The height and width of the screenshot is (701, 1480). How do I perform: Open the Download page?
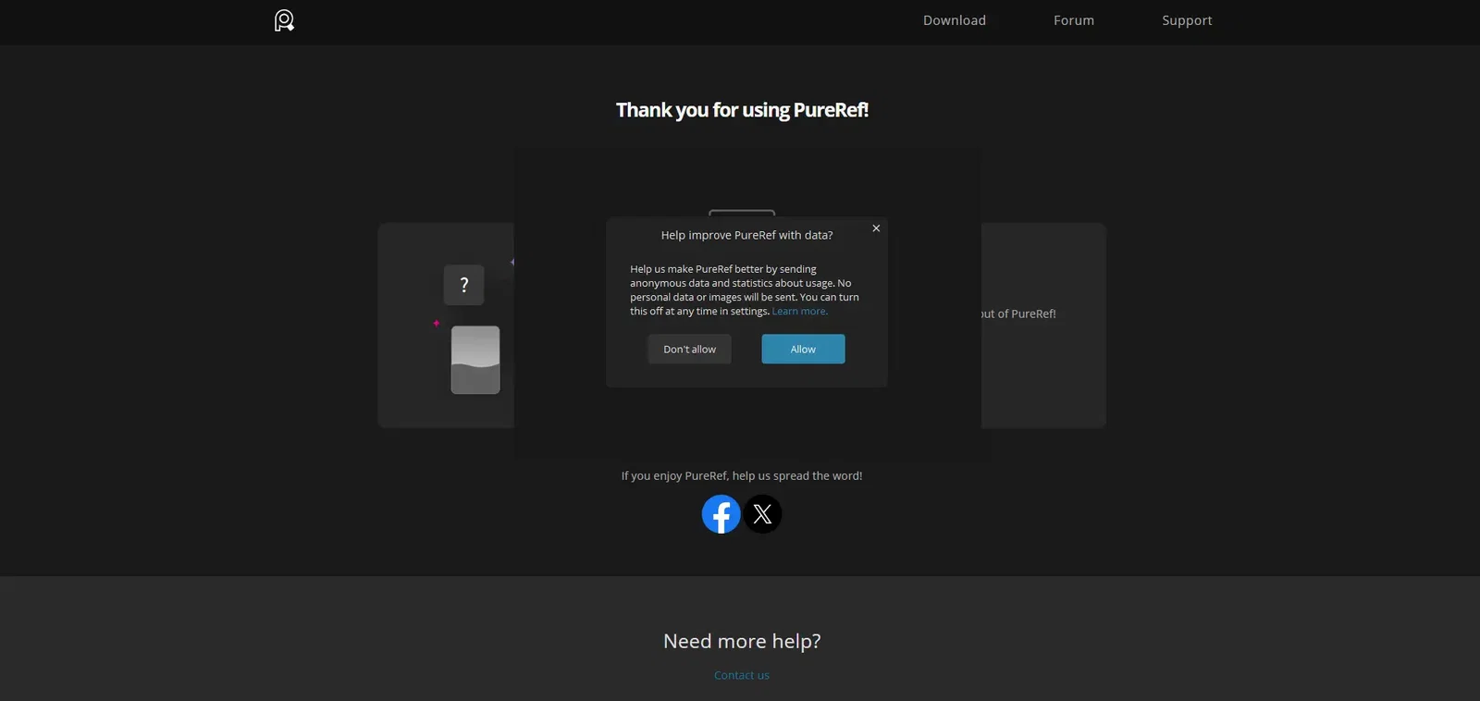(955, 20)
